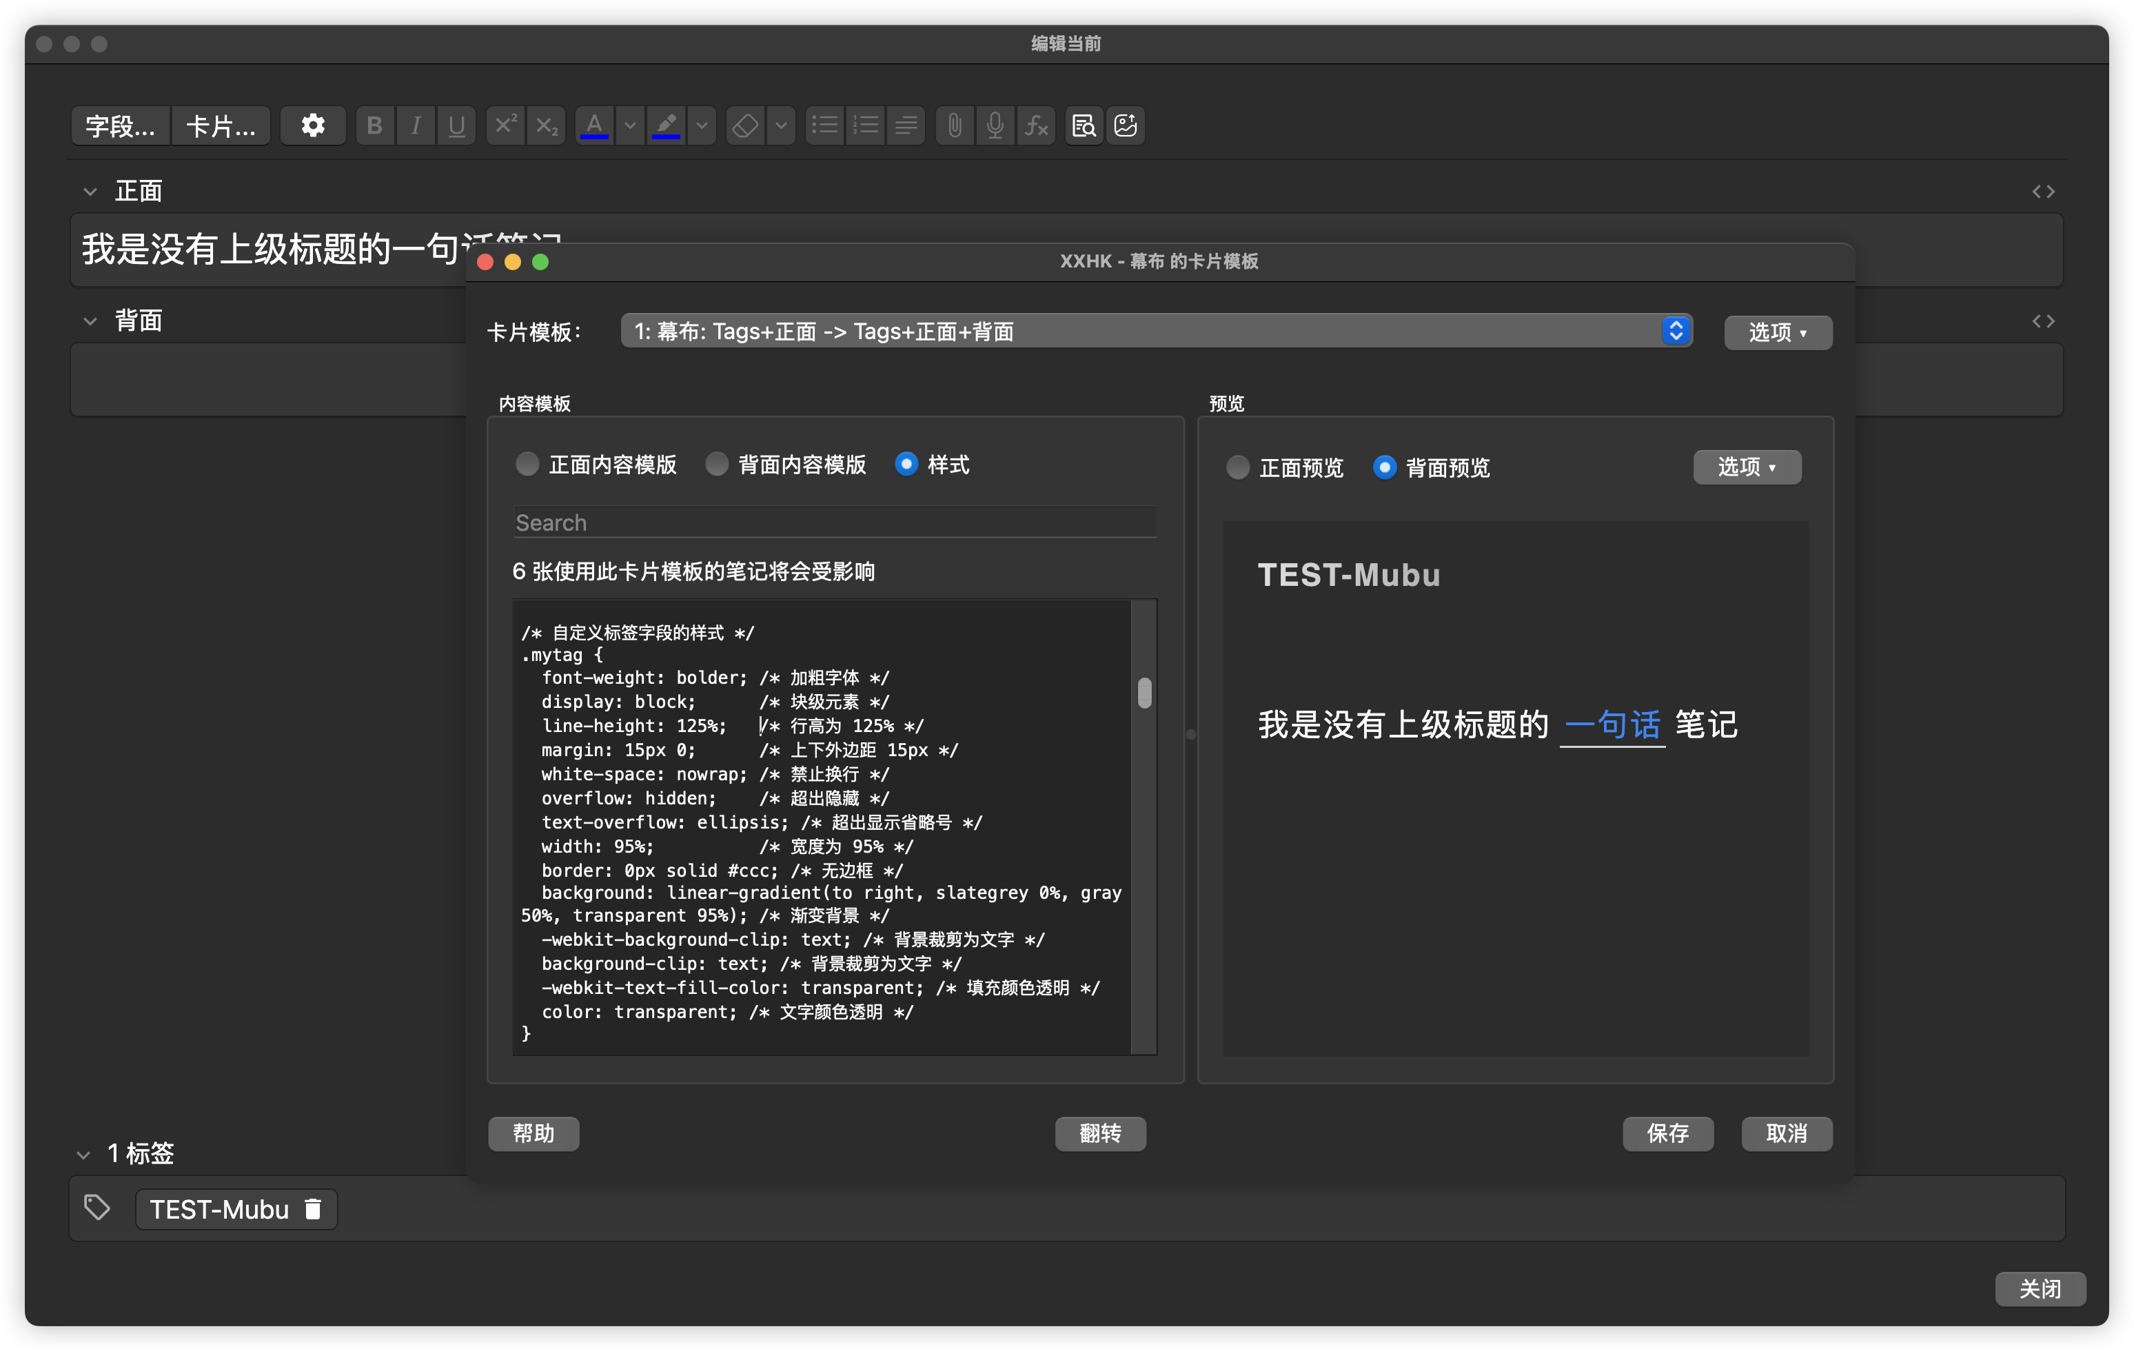Click the splitter handle between template and preview
The width and height of the screenshot is (2134, 1351).
1191,734
